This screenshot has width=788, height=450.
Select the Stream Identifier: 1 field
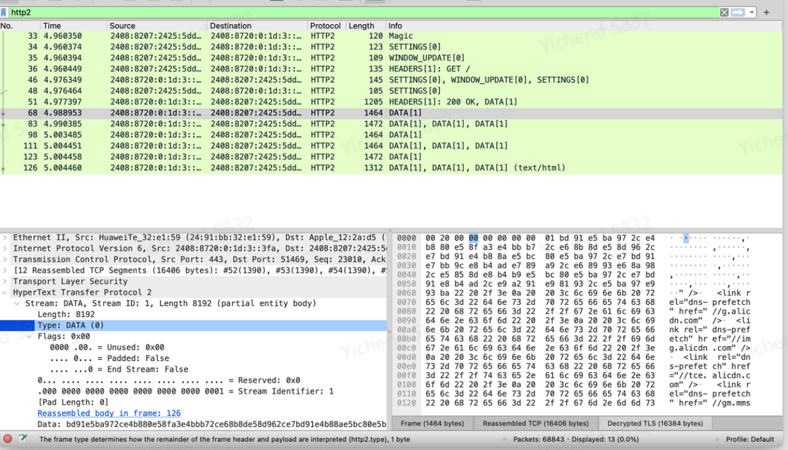coord(185,391)
